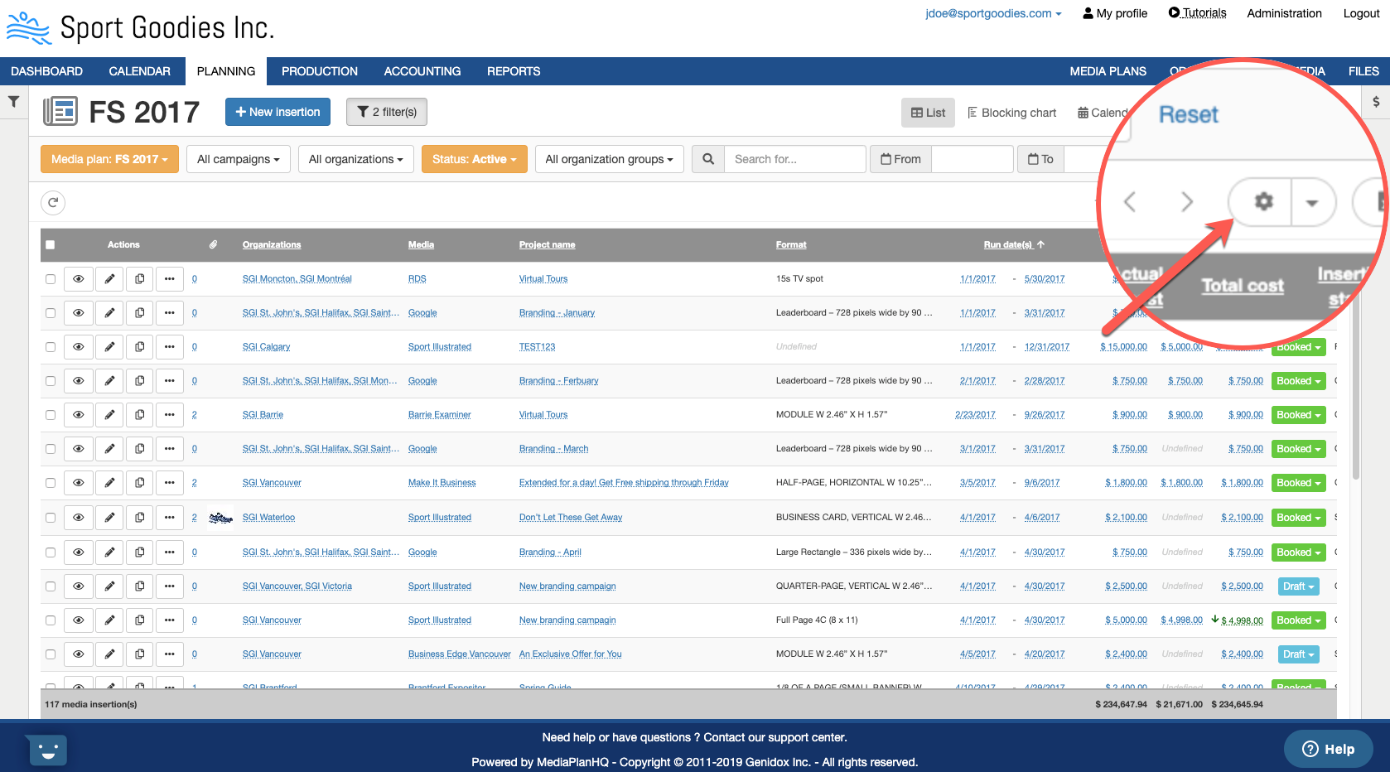Switch to the Production tab
Image resolution: width=1390 pixels, height=772 pixels.
point(319,71)
